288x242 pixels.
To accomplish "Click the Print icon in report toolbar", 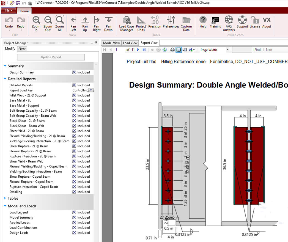I will click(x=172, y=50).
